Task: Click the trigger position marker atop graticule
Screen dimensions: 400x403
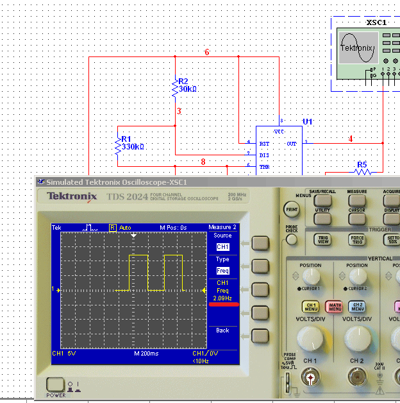Action: pos(133,236)
